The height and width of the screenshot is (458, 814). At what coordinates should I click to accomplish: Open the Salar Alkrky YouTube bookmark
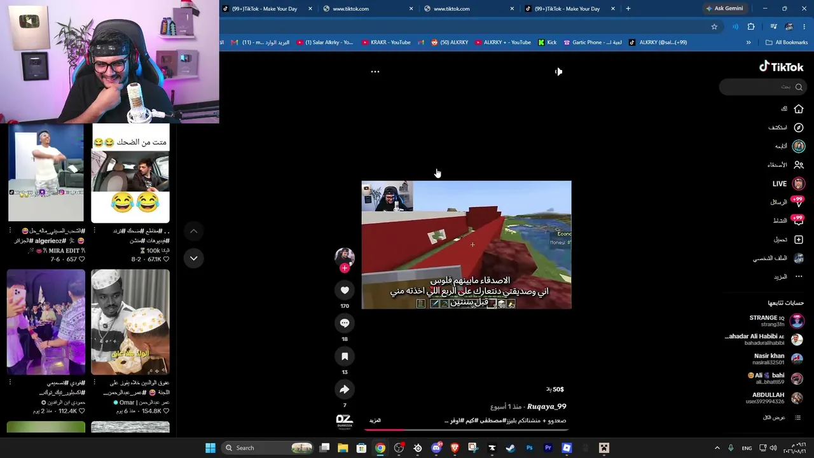tap(324, 43)
